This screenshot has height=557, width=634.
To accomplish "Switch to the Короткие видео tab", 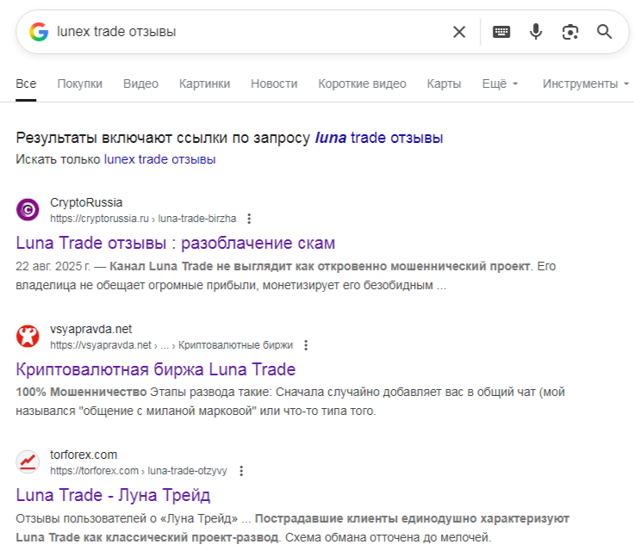I will [x=363, y=84].
